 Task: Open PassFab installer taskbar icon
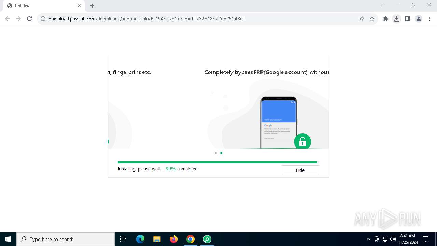click(207, 239)
